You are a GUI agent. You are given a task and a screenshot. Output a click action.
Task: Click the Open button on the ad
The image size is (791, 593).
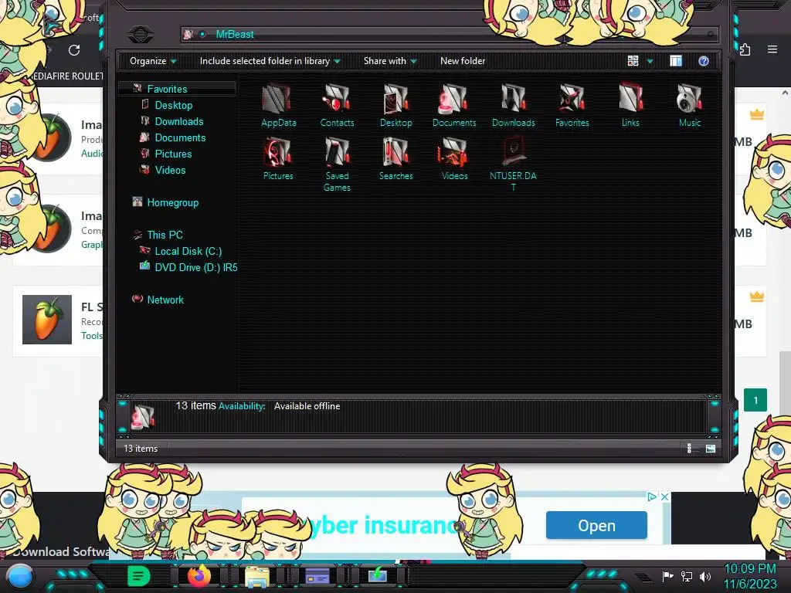tap(596, 525)
